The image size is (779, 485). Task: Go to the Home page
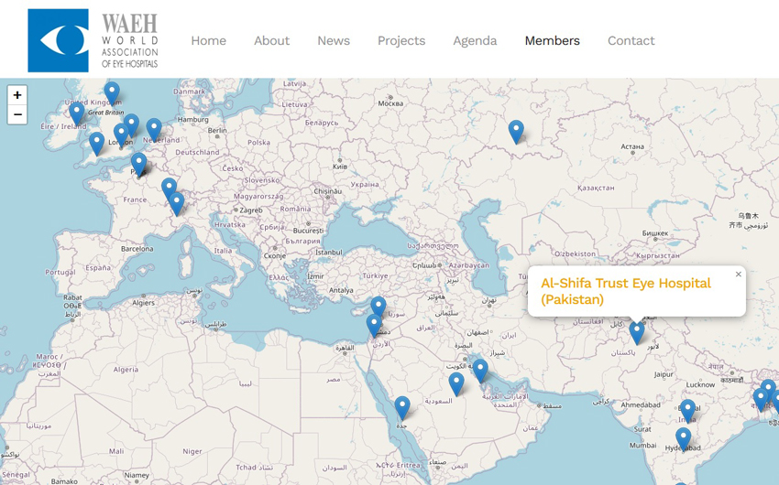point(208,40)
